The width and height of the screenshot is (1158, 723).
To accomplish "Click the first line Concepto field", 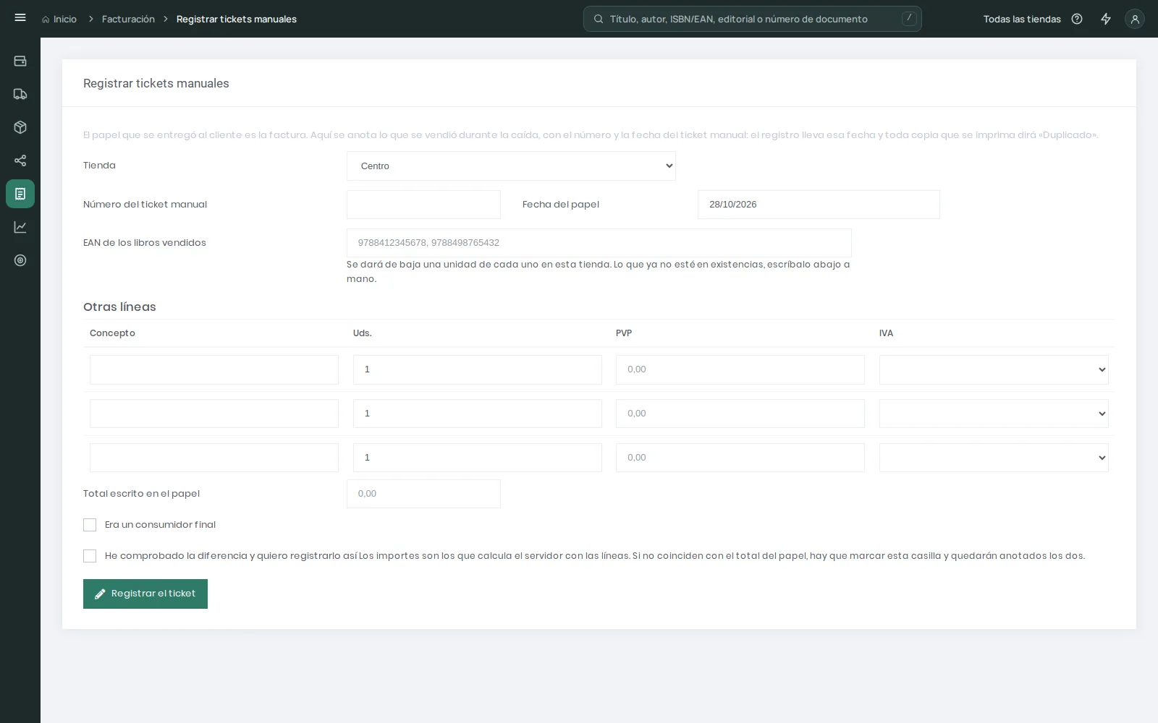I will (214, 369).
